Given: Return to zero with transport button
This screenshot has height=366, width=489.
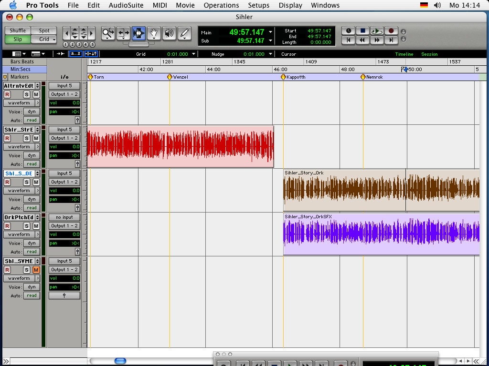Looking at the screenshot, I should tap(348, 40).
